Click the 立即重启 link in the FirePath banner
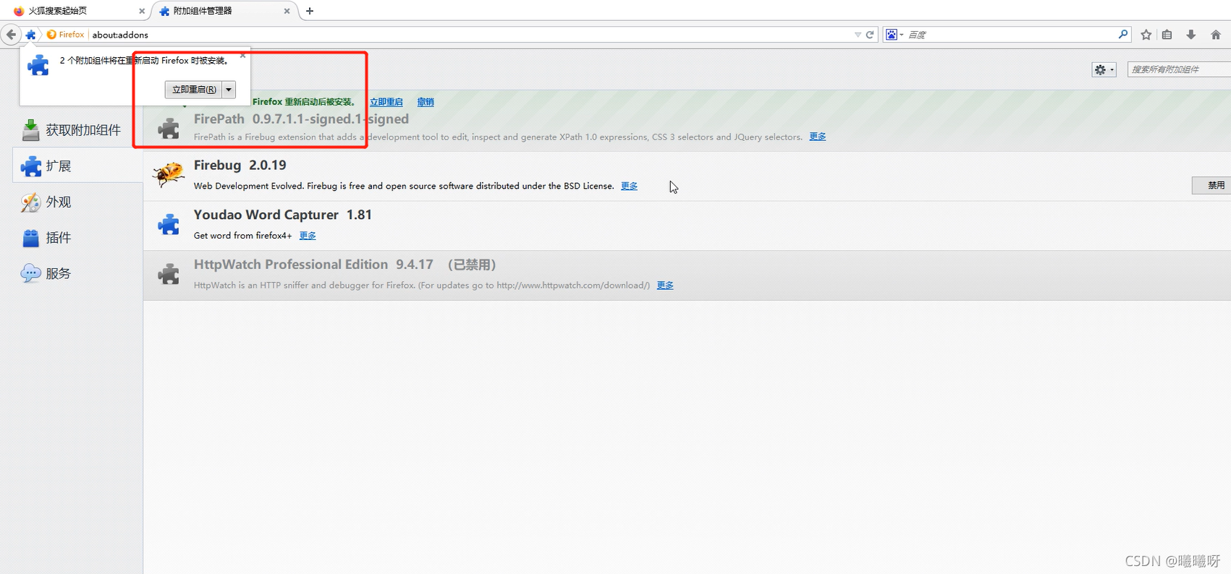Viewport: 1231px width, 574px height. point(386,102)
